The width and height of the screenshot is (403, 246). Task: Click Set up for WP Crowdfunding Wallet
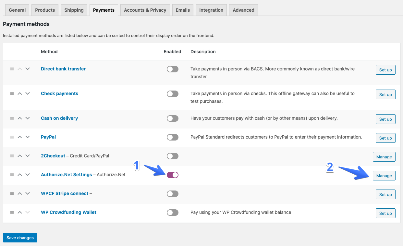(385, 213)
